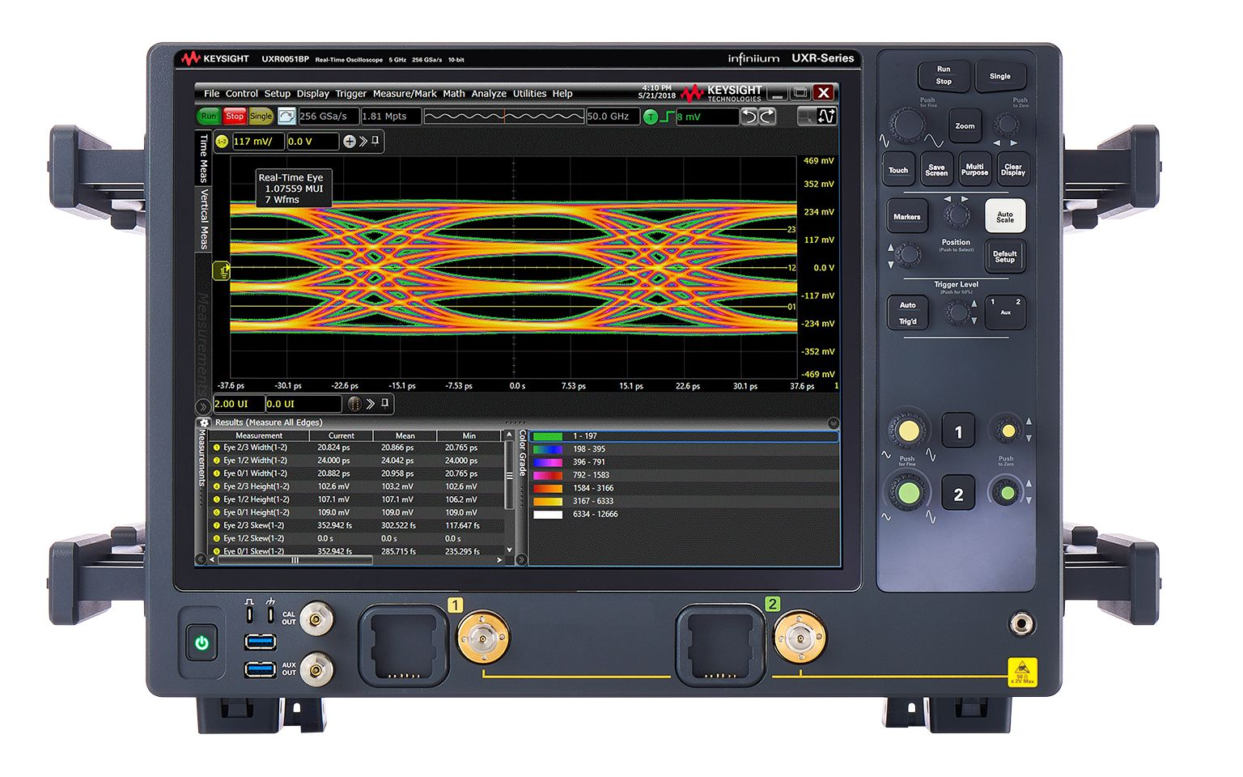Click the pin icon beside the vertical scale

[x=375, y=141]
